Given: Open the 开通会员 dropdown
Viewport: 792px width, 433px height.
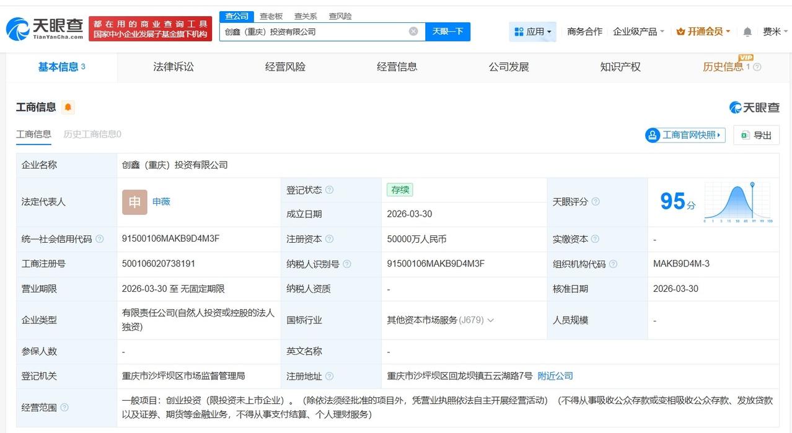Looking at the screenshot, I should [703, 31].
